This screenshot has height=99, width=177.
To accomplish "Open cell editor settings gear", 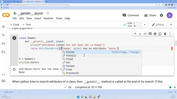I will point(155,34).
